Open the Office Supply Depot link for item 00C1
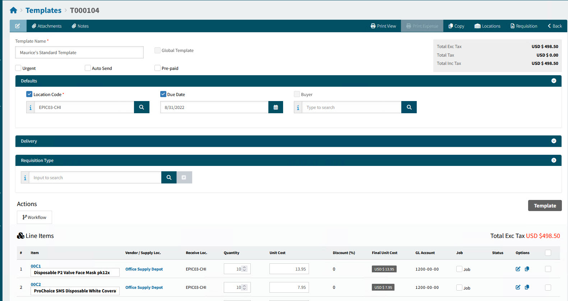This screenshot has height=301, width=568. [x=144, y=269]
